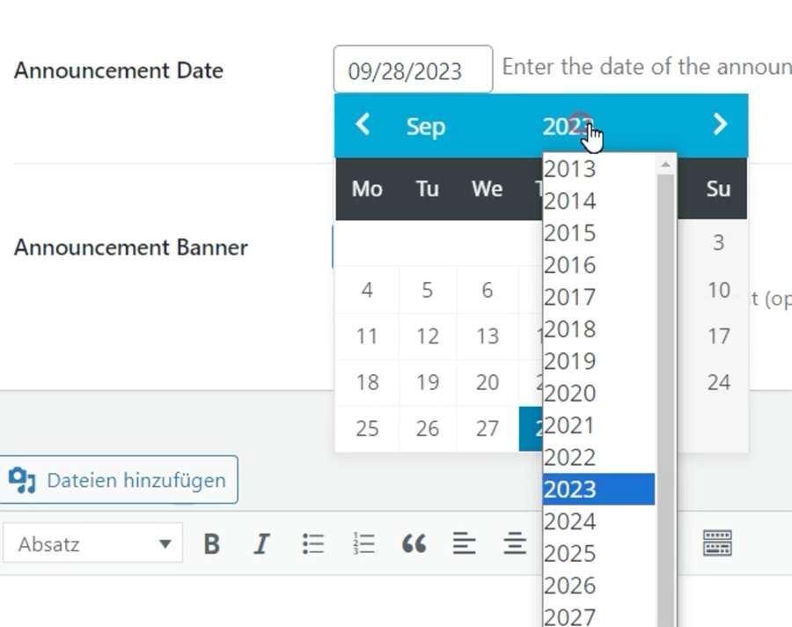Click the Announcement Date input field

pyautogui.click(x=413, y=70)
